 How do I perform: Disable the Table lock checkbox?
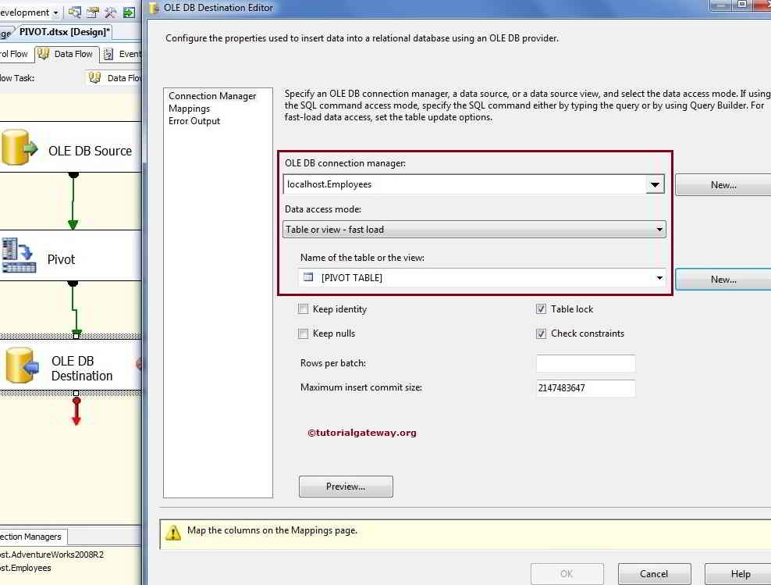coord(541,309)
